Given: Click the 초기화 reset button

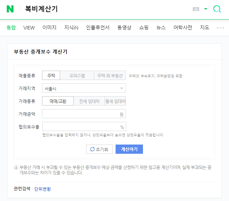Looking at the screenshot, I should [x=99, y=149].
